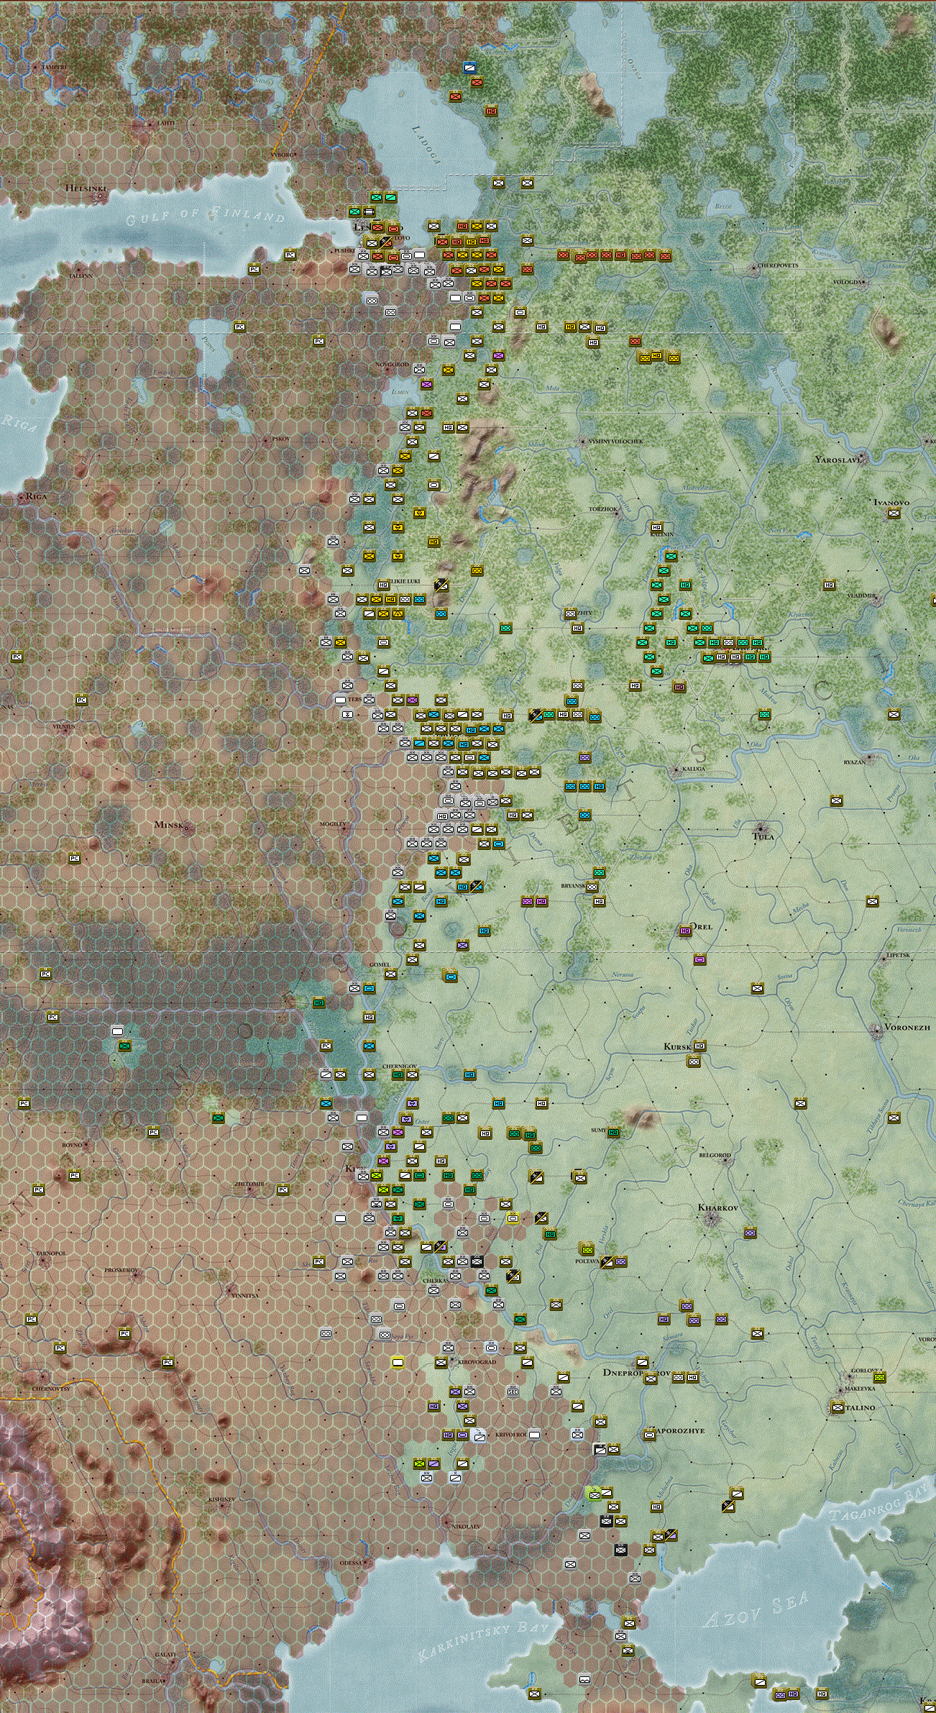Screen dimensions: 936x1713
Task: Click the Chernovtsy city label
Action: pos(51,1388)
